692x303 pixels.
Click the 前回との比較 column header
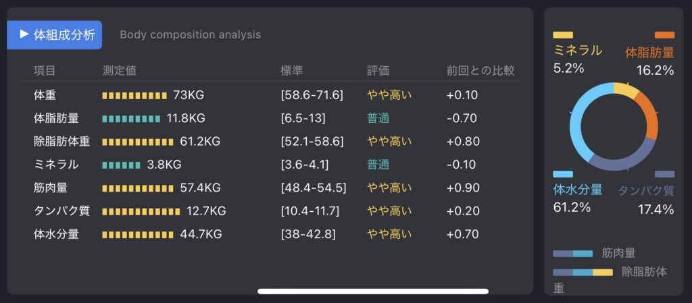tap(480, 70)
